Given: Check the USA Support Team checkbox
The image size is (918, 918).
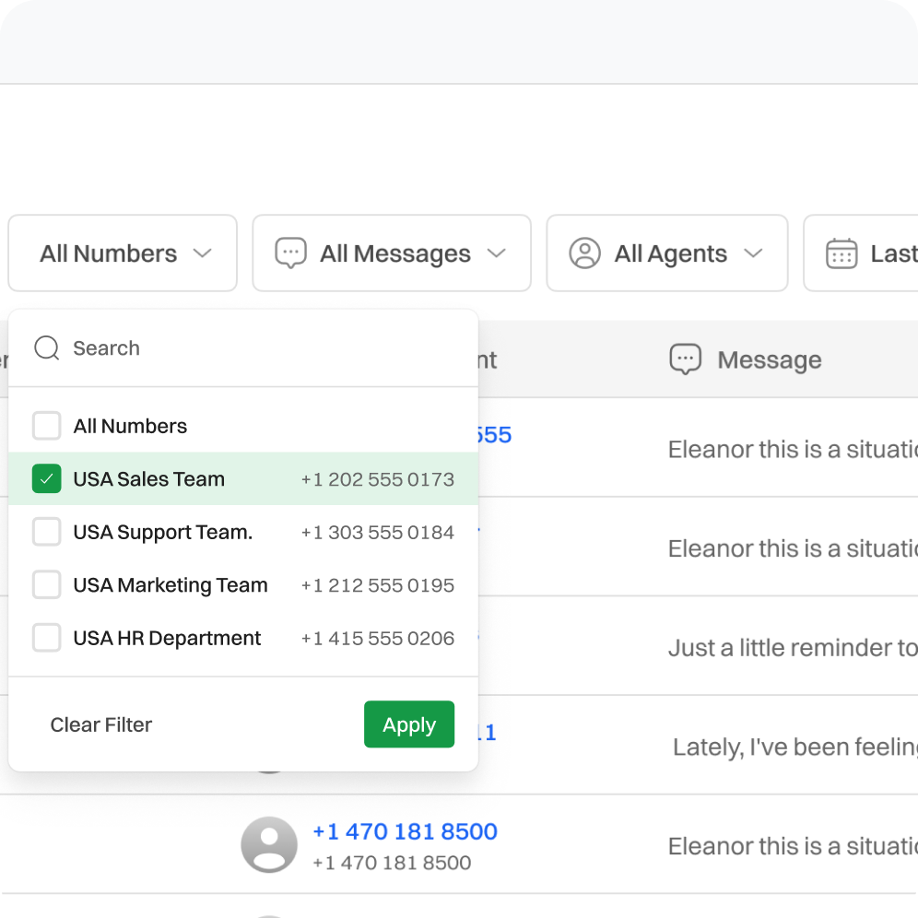Looking at the screenshot, I should pyautogui.click(x=47, y=532).
